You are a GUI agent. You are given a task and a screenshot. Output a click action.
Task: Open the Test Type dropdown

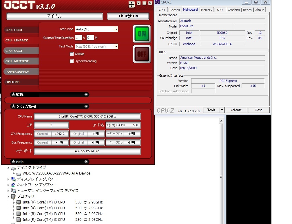(x=116, y=29)
